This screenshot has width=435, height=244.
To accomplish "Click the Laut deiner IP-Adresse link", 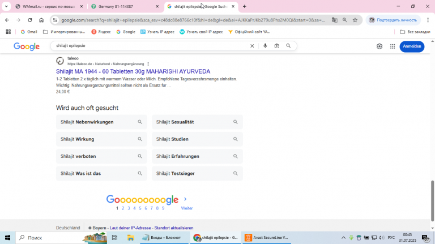I will [x=130, y=228].
